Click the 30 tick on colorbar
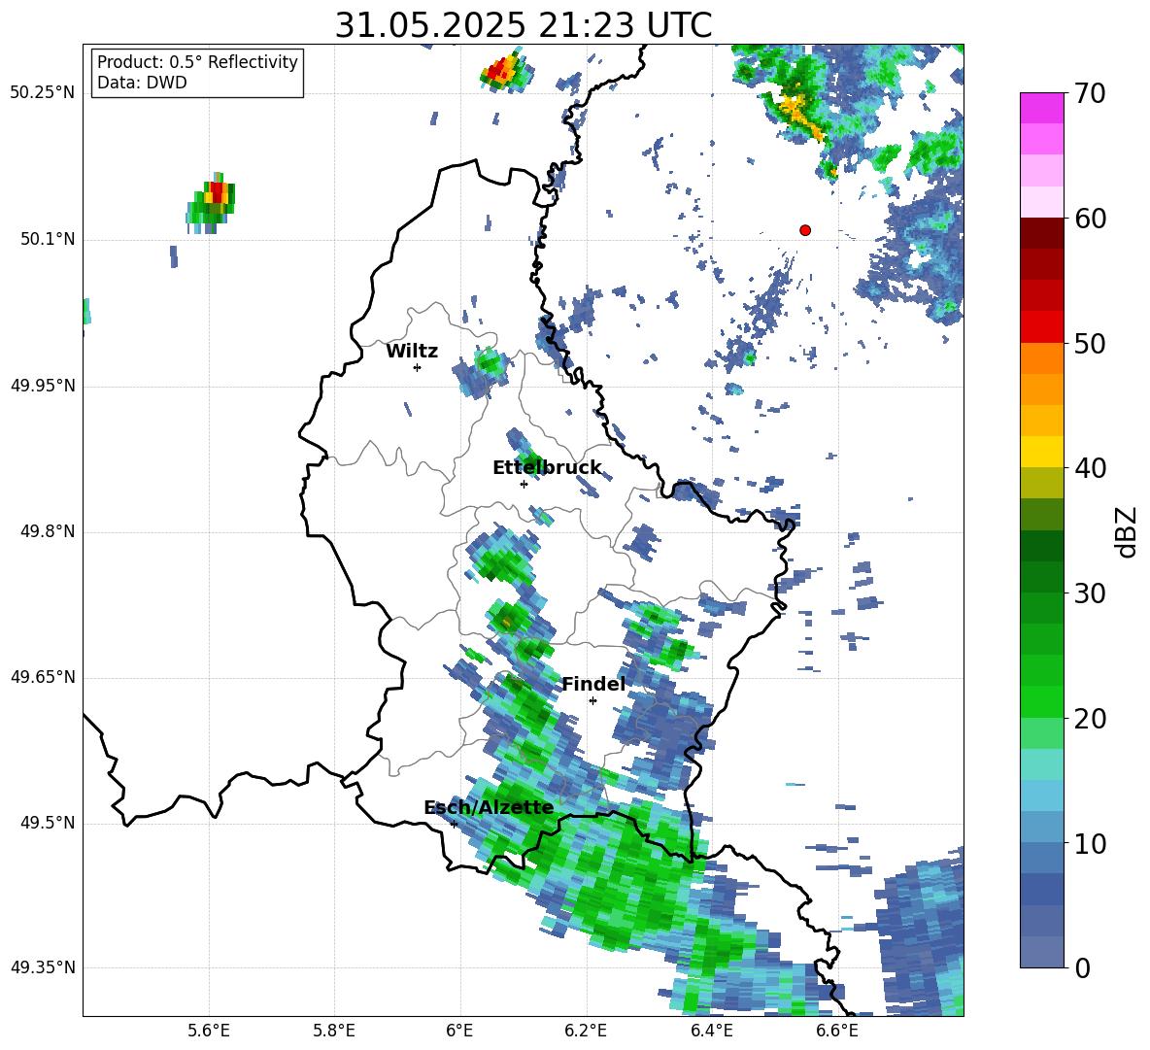The height and width of the screenshot is (1050, 1150). tap(1091, 593)
